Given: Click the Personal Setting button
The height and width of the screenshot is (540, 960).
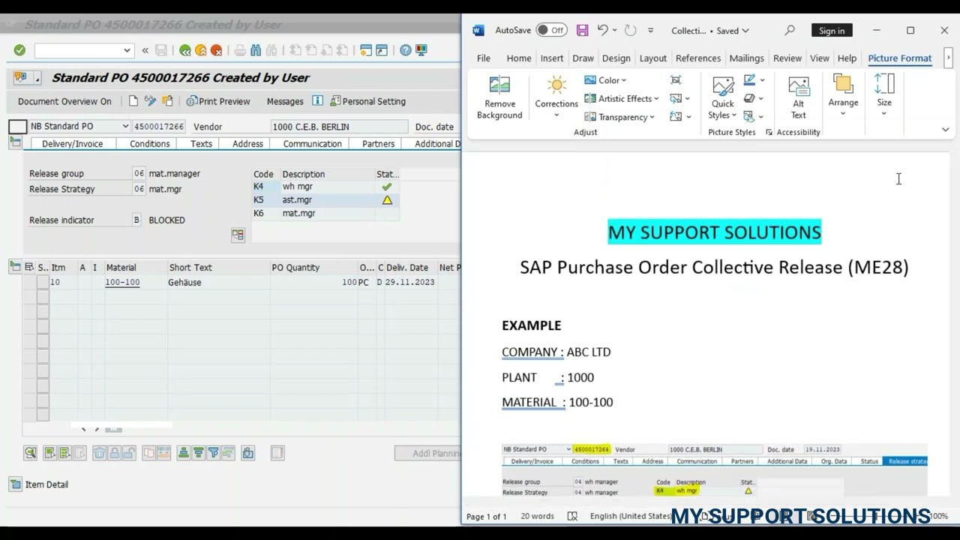Looking at the screenshot, I should tap(368, 101).
